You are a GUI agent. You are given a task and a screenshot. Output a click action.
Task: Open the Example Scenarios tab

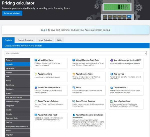click(25, 40)
